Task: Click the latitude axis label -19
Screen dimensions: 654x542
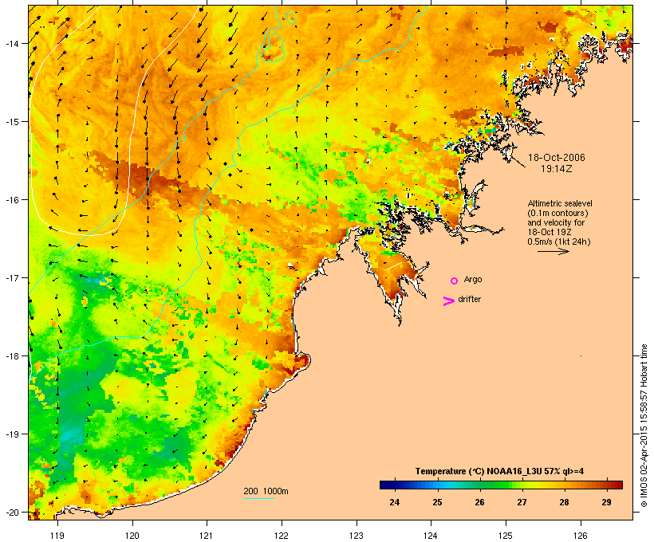Action: pyautogui.click(x=12, y=434)
